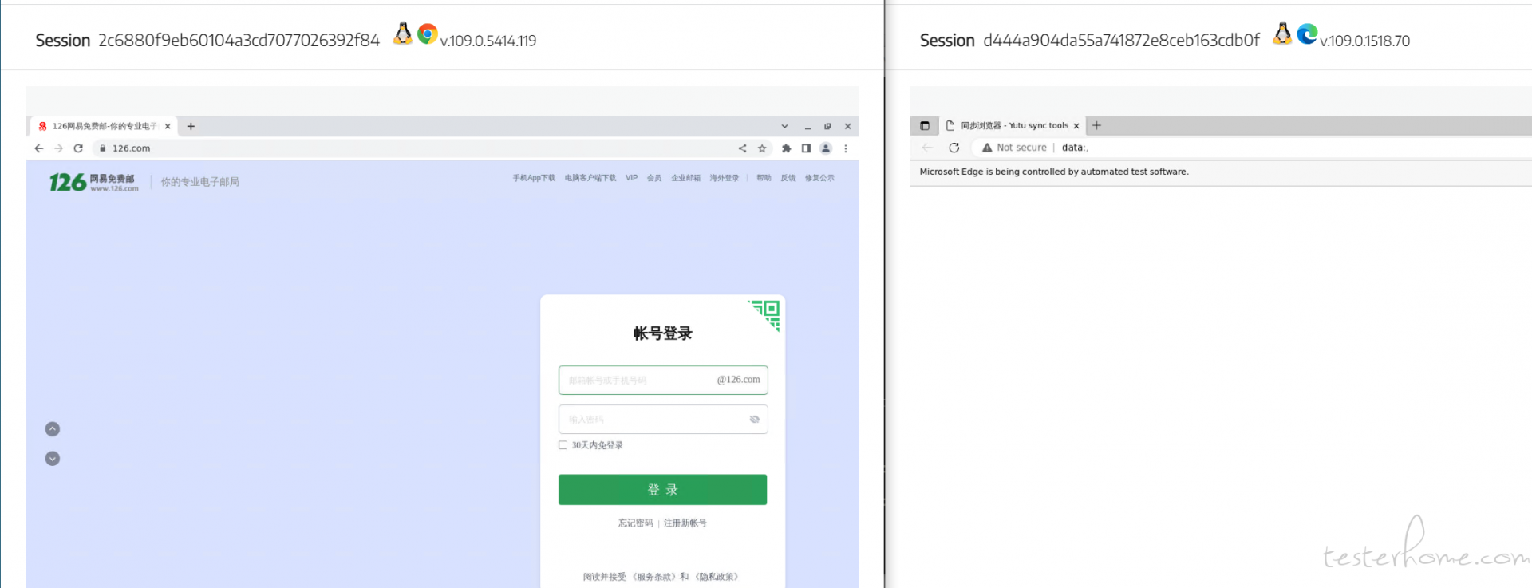Click the version text v.109.0.5414.119
The image size is (1532, 588).
488,41
